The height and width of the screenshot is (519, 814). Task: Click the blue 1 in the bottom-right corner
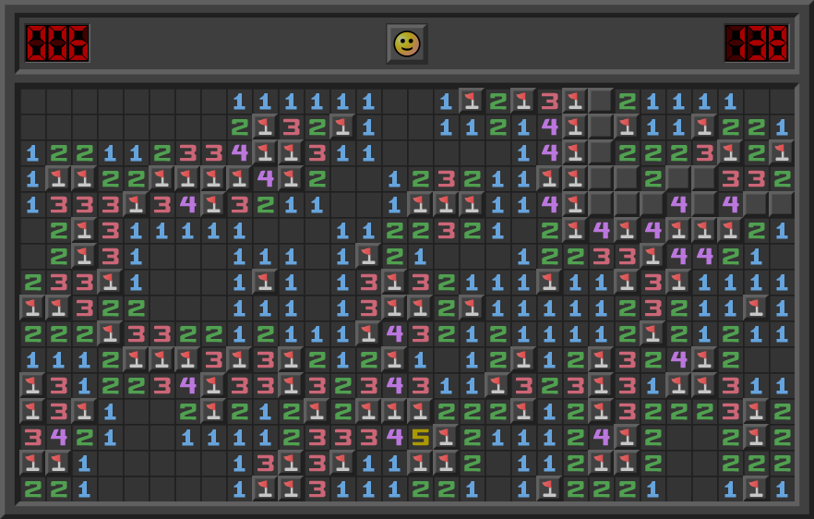click(783, 489)
